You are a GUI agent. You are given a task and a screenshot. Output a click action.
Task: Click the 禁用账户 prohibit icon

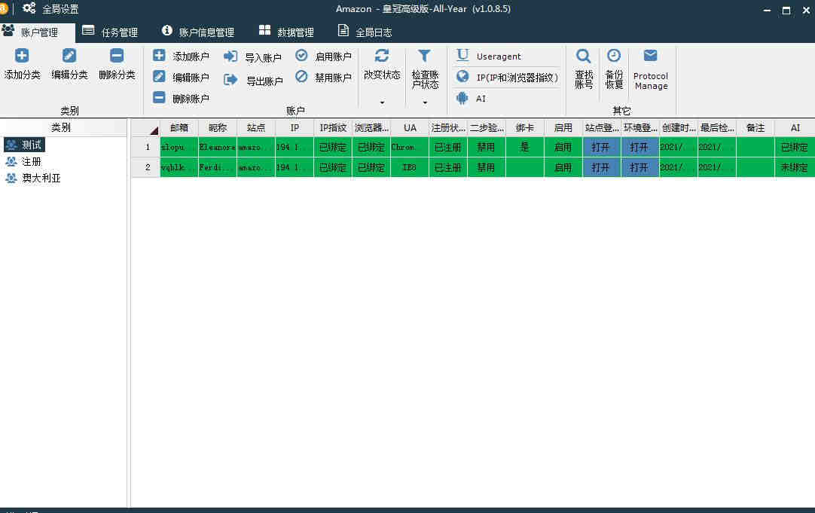pyautogui.click(x=301, y=76)
